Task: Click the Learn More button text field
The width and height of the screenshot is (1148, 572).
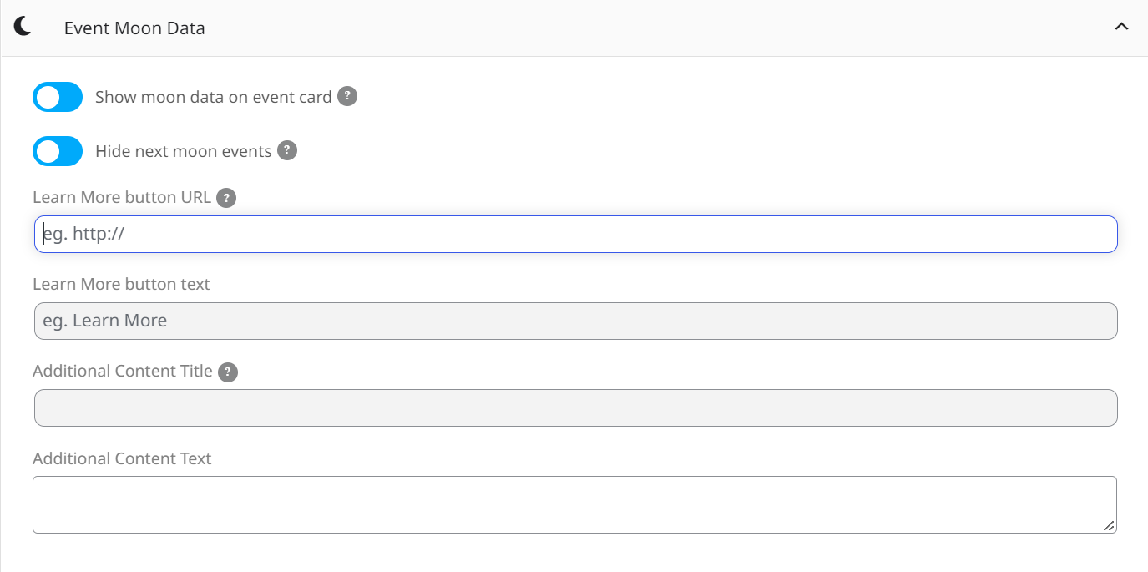Action: click(576, 321)
